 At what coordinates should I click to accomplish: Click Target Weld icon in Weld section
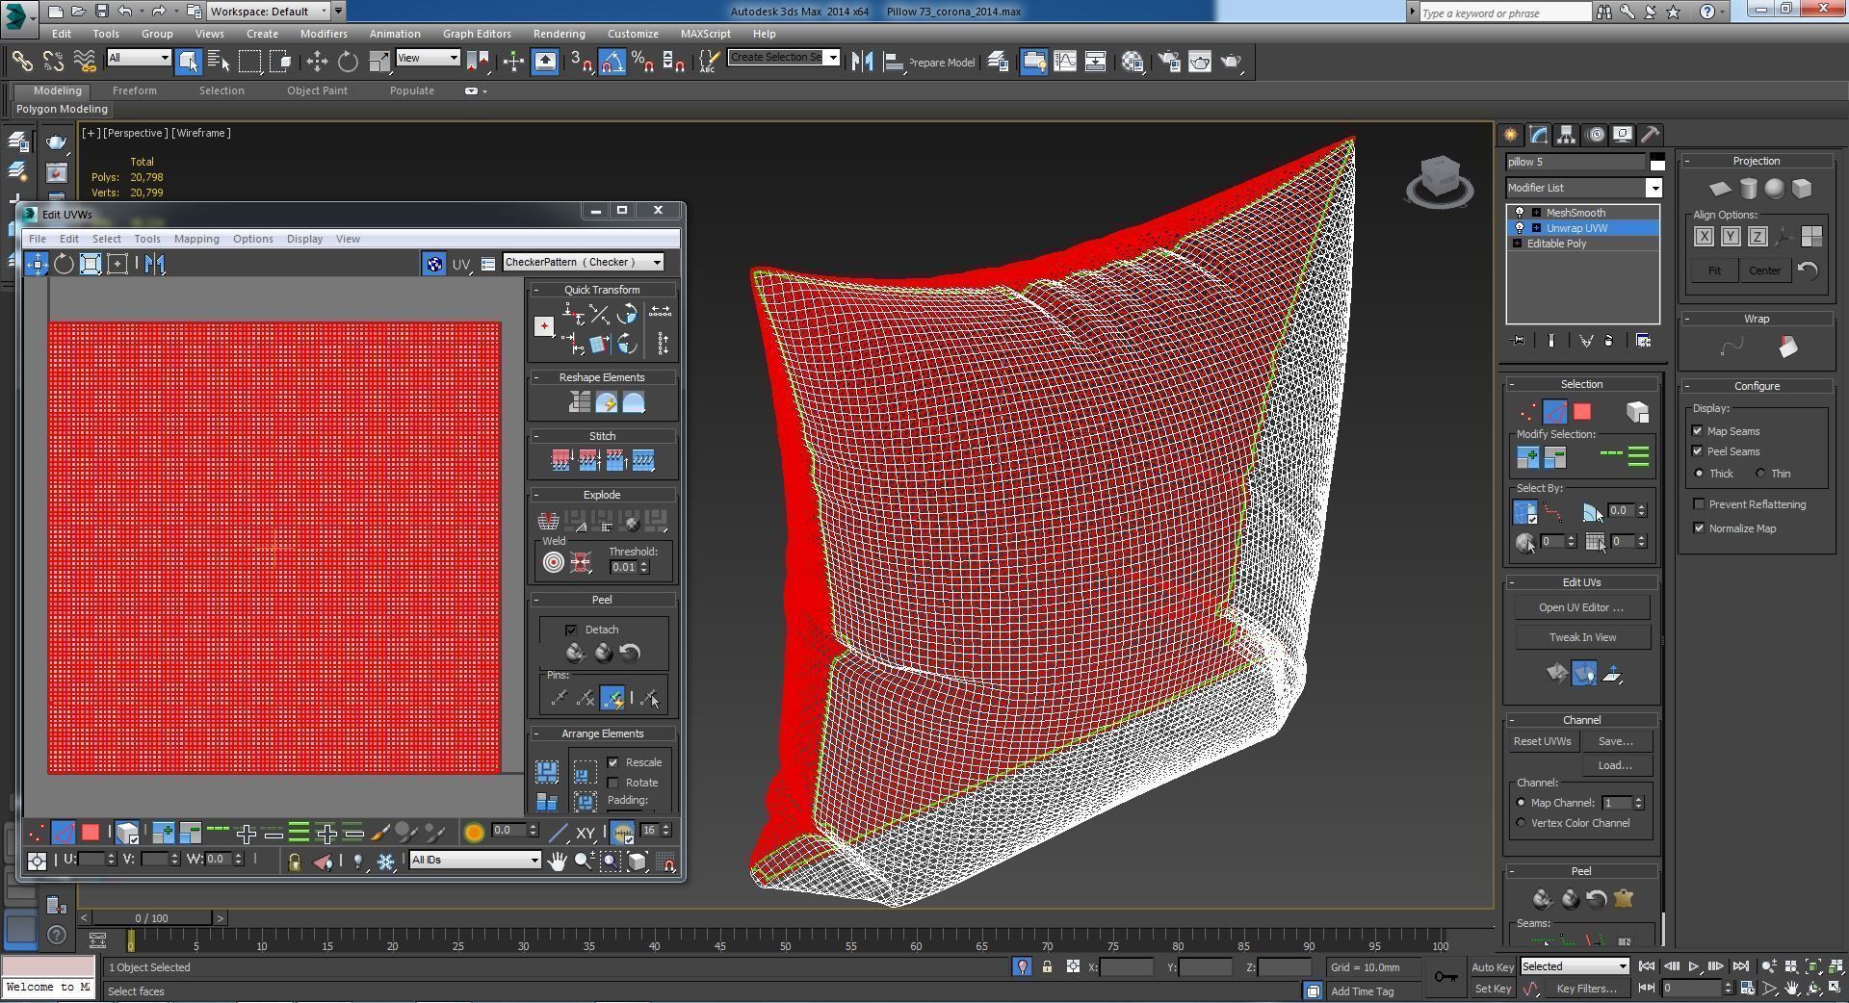tap(553, 562)
